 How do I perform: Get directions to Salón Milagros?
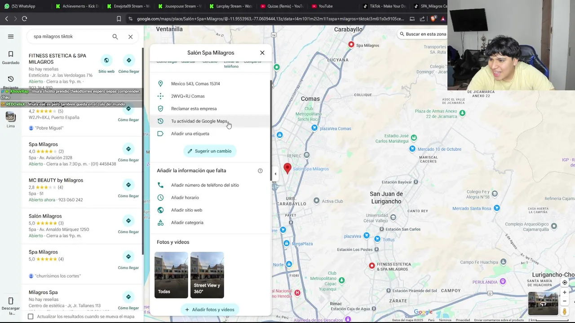click(128, 225)
